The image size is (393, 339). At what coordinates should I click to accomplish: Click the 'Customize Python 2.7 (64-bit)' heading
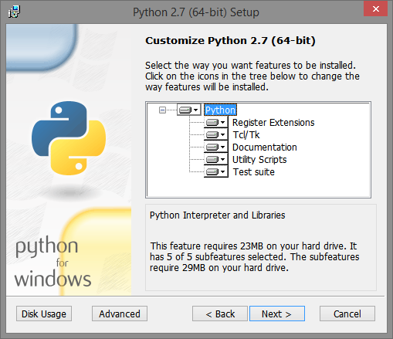pyautogui.click(x=230, y=41)
